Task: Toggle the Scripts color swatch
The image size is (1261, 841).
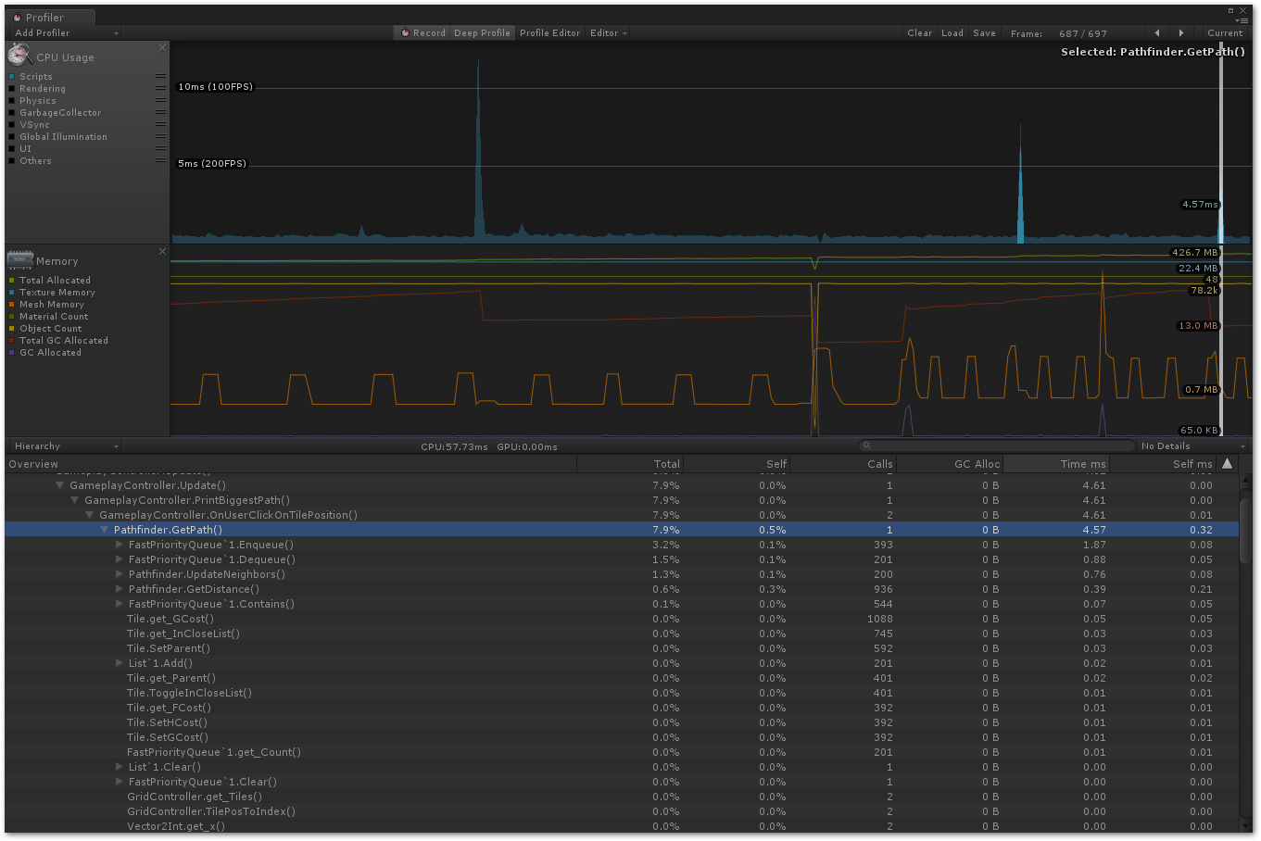Action: point(12,77)
